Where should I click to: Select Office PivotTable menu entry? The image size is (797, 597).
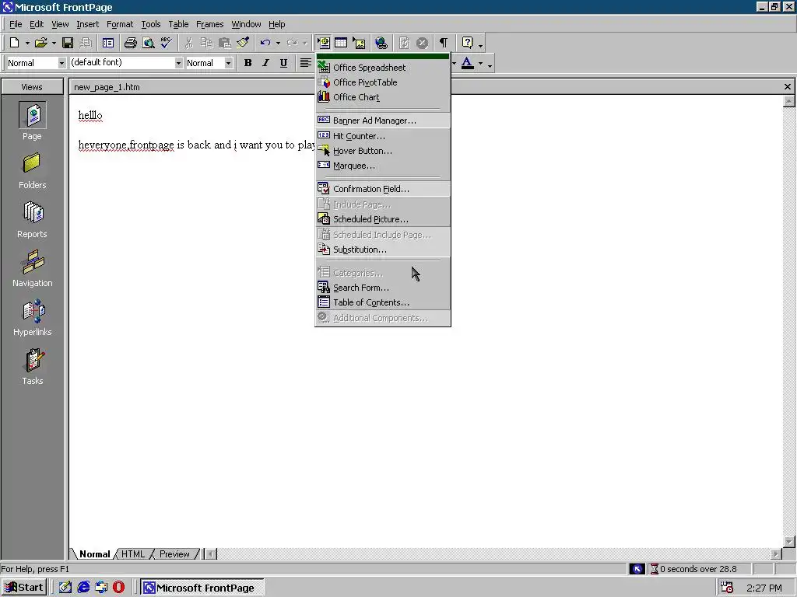pos(383,82)
